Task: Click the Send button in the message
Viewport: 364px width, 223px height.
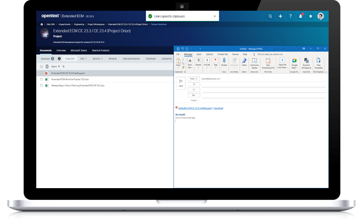Action: click(180, 83)
